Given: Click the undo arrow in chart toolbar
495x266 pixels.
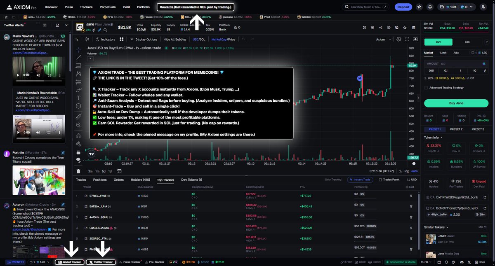Looking at the screenshot, I should click(243, 40).
